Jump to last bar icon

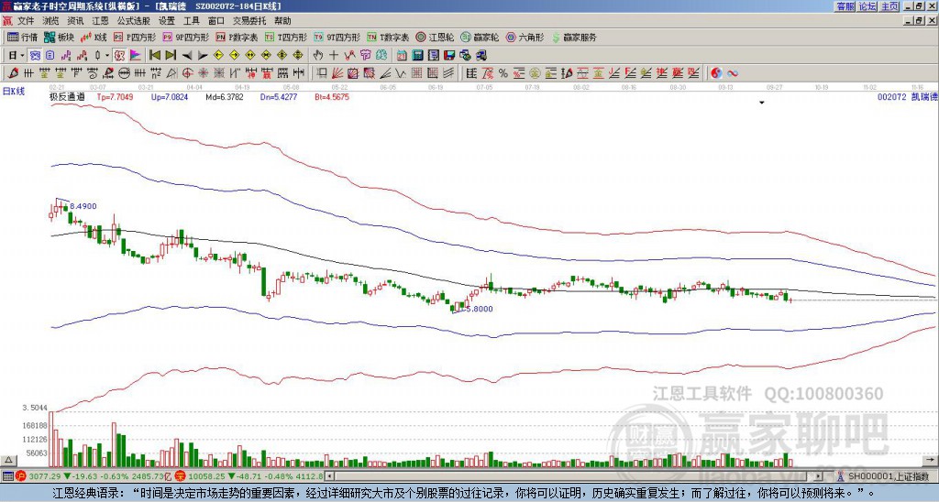pos(171,56)
